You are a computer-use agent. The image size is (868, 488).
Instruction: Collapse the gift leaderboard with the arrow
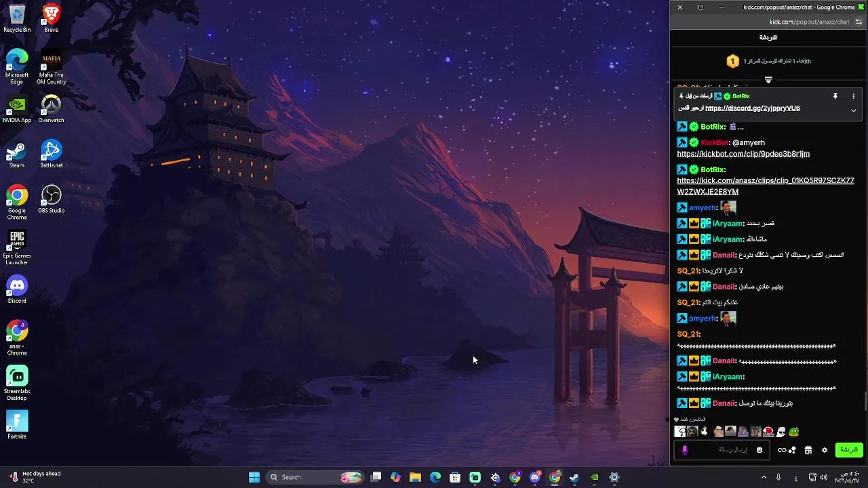tap(768, 80)
